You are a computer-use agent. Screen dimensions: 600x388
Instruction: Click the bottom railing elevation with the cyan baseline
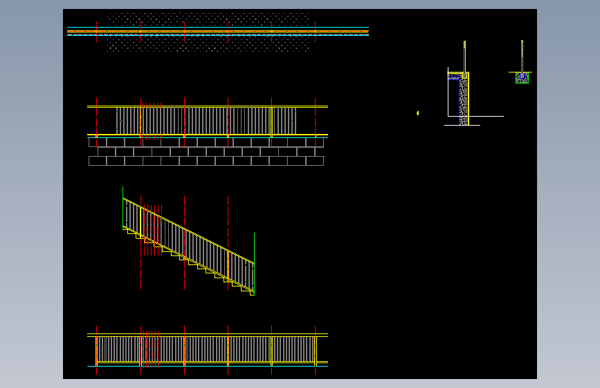(208, 350)
